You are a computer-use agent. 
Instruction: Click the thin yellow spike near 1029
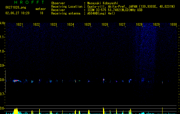162,111
